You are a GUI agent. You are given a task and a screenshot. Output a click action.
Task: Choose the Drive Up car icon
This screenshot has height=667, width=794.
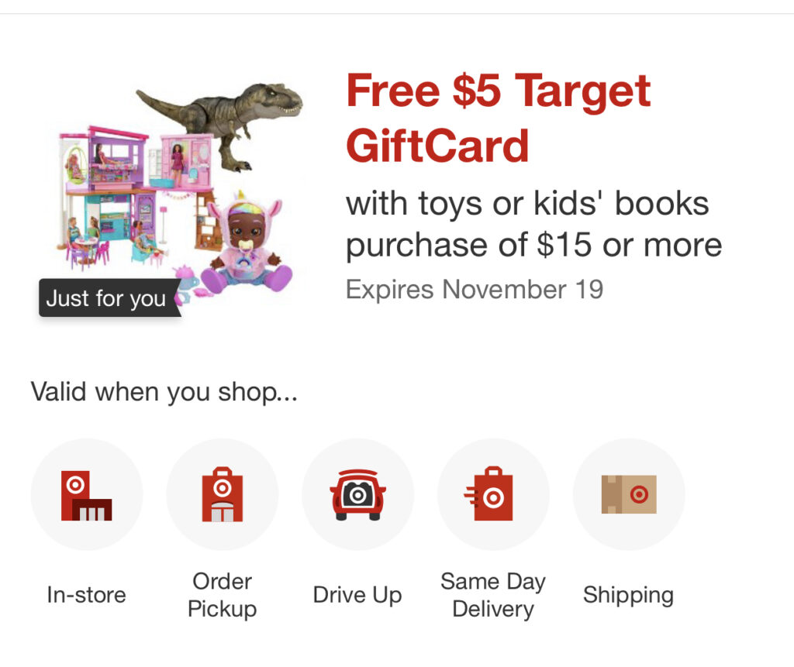coord(357,494)
